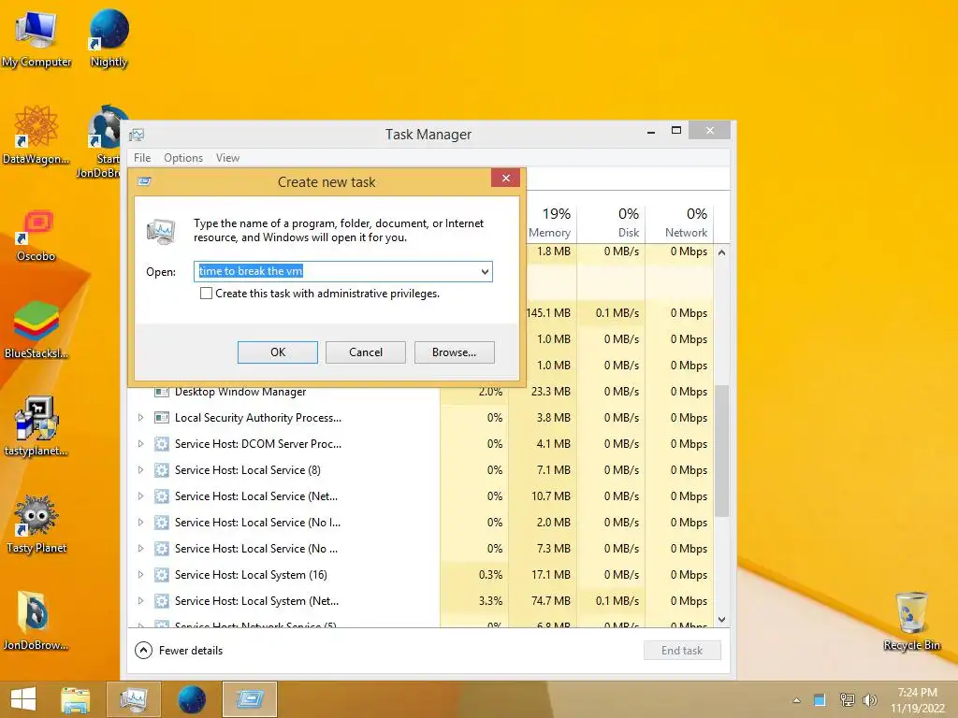Expand Service Host: Local Service (Net...)
Viewport: 958px width, 718px height.
[140, 496]
